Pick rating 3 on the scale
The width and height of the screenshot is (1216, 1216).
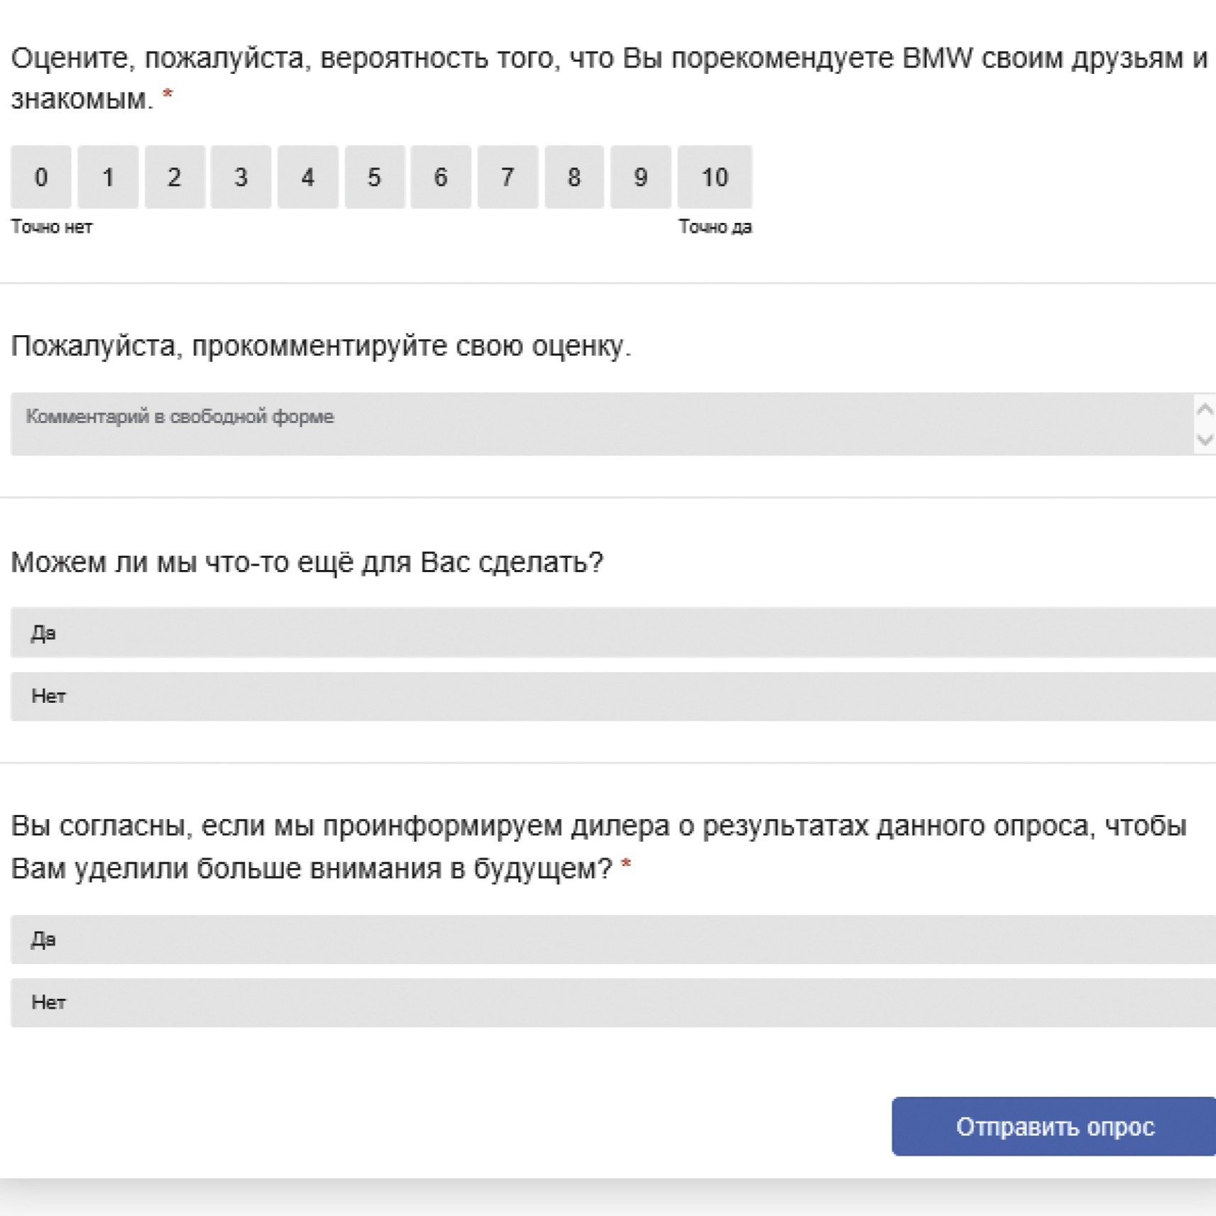(x=241, y=177)
